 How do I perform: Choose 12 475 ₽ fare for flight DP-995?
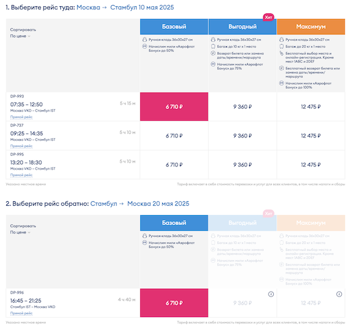click(310, 165)
